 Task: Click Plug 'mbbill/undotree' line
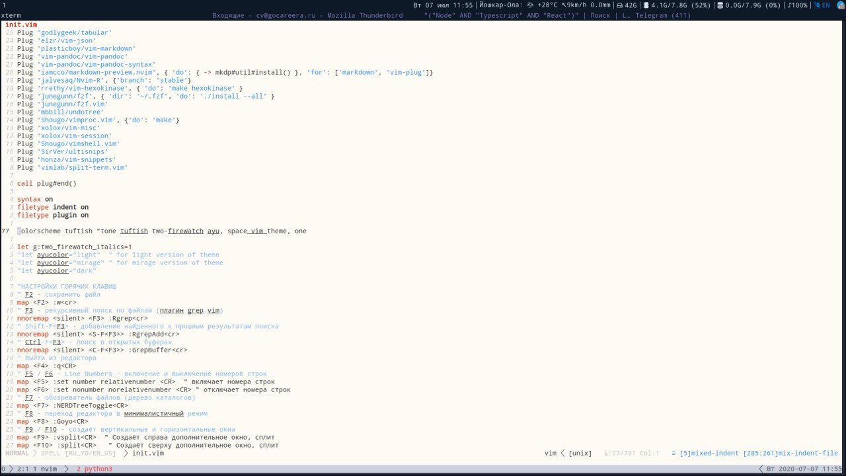tap(61, 112)
